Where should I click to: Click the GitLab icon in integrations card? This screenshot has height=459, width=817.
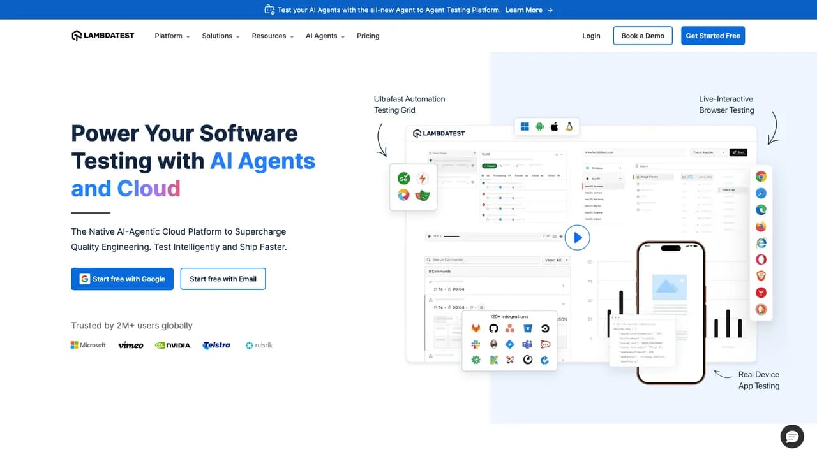tap(476, 328)
